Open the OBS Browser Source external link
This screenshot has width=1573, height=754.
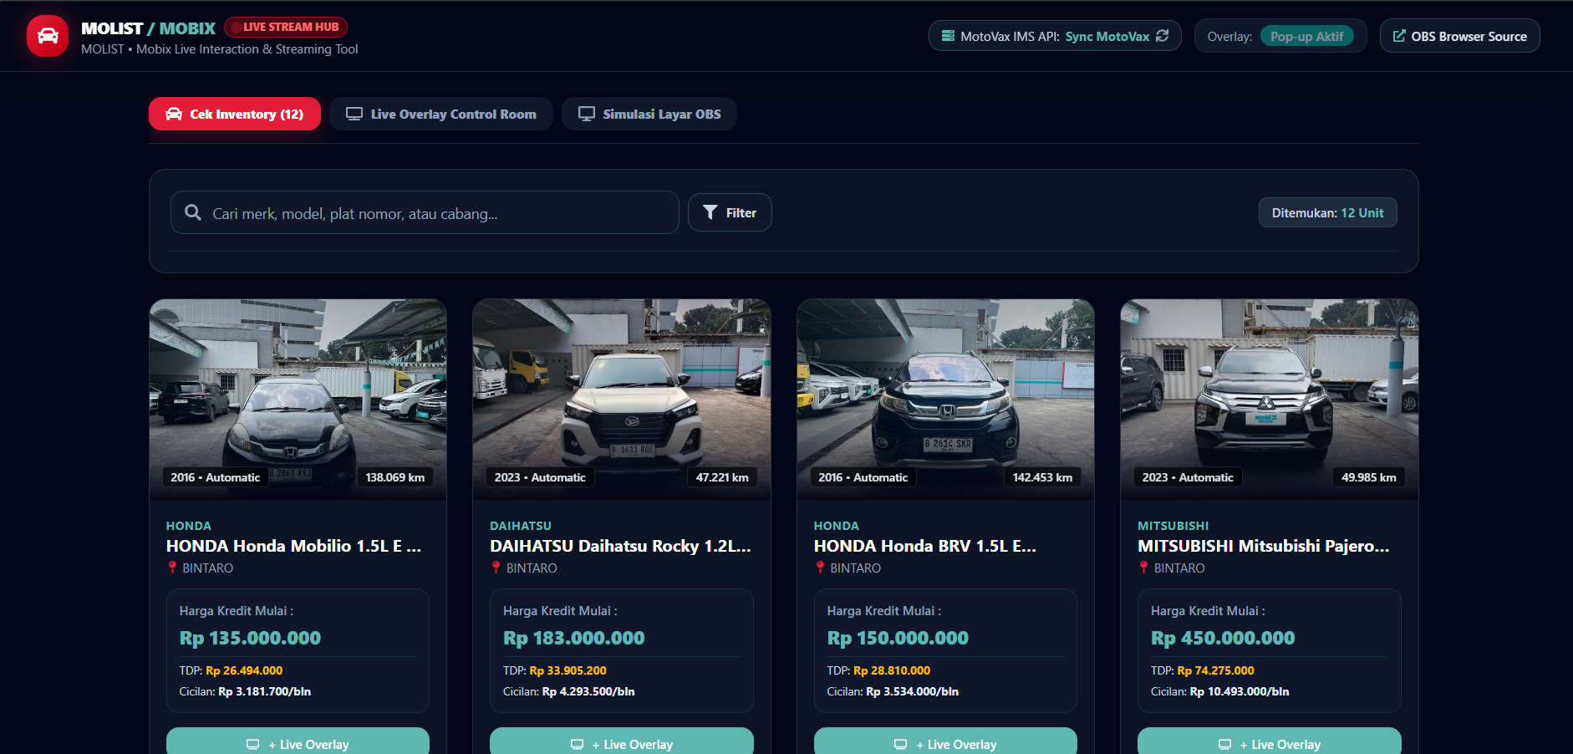point(1459,36)
